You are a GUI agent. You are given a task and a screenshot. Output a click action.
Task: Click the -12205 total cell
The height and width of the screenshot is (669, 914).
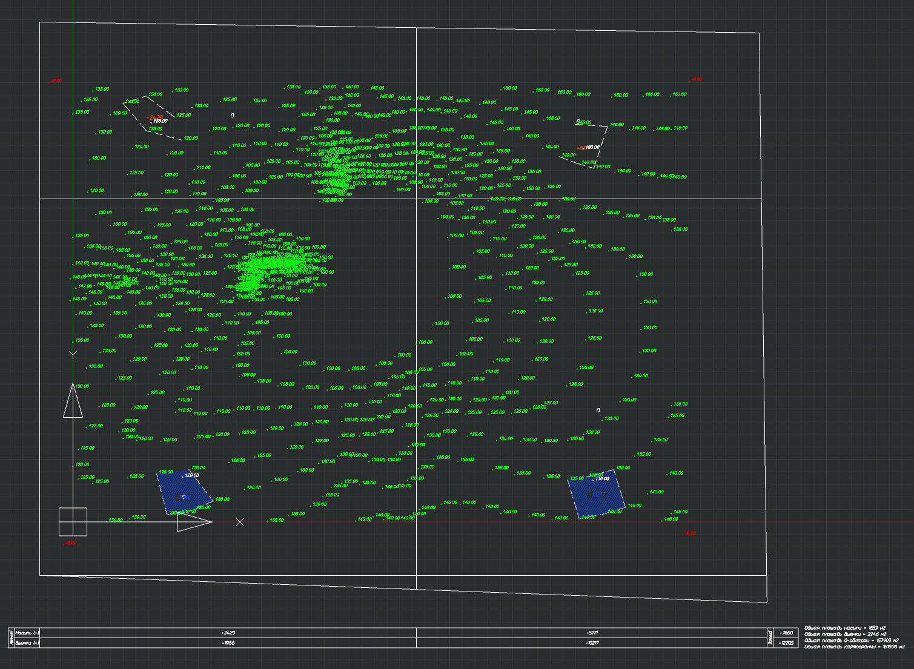coord(787,643)
